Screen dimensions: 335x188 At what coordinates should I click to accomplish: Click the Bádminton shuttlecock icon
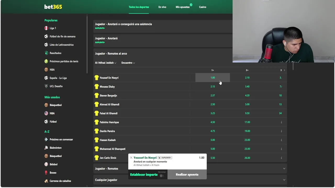[x=46, y=148]
